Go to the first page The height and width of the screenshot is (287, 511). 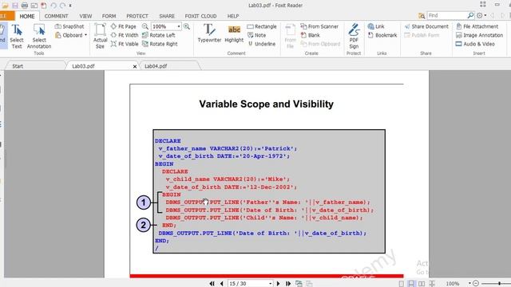[212, 284]
